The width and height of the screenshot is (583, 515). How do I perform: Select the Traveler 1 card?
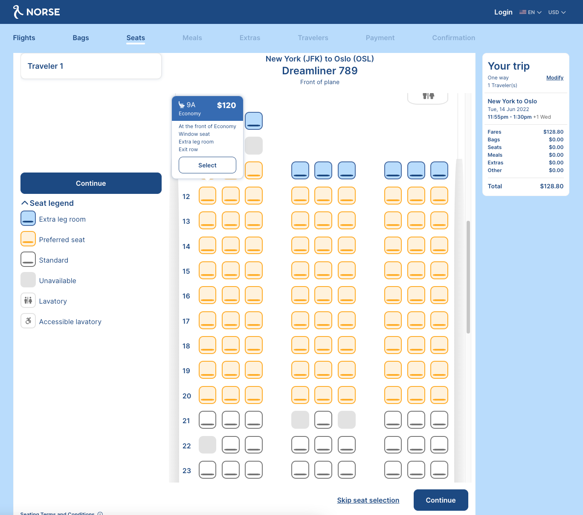pyautogui.click(x=91, y=66)
